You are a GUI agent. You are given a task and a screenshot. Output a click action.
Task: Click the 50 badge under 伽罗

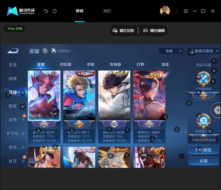(x=149, y=124)
